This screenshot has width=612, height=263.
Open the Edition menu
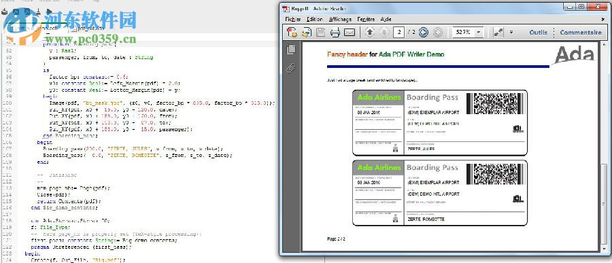(315, 19)
